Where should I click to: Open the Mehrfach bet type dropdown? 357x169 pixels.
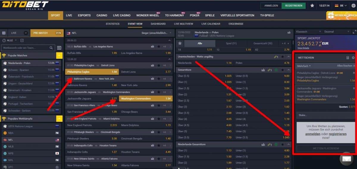tap(304, 66)
